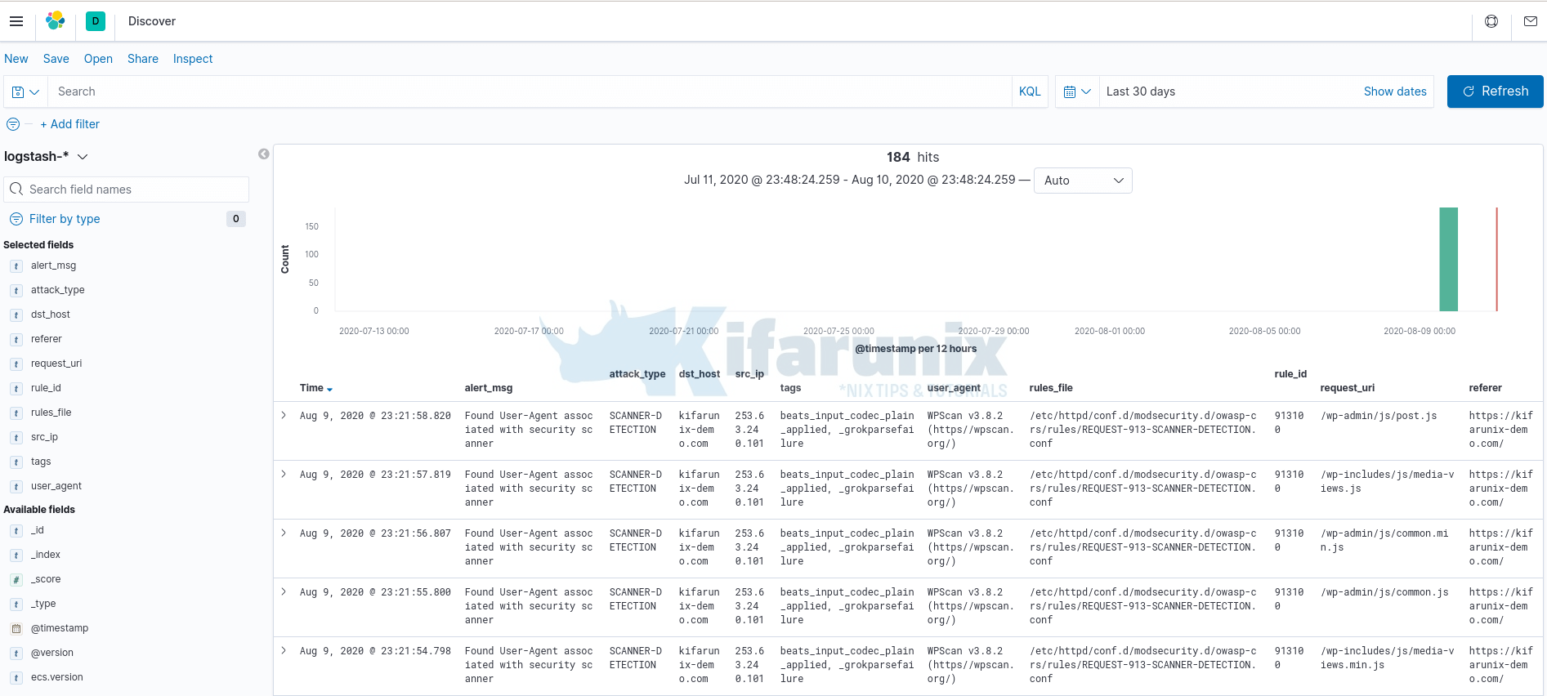
Task: Click the green D space avatar
Action: point(96,21)
